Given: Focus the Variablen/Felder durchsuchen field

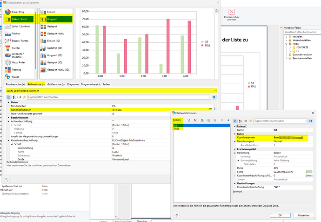Looking at the screenshot, I should click(x=302, y=32).
